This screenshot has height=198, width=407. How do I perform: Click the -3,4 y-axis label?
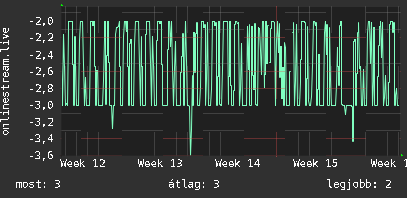(x=41, y=139)
